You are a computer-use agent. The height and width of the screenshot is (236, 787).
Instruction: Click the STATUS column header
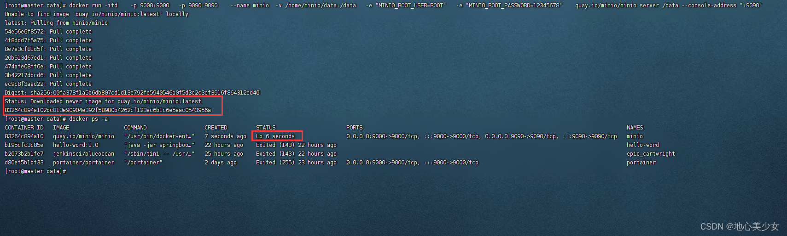point(266,128)
